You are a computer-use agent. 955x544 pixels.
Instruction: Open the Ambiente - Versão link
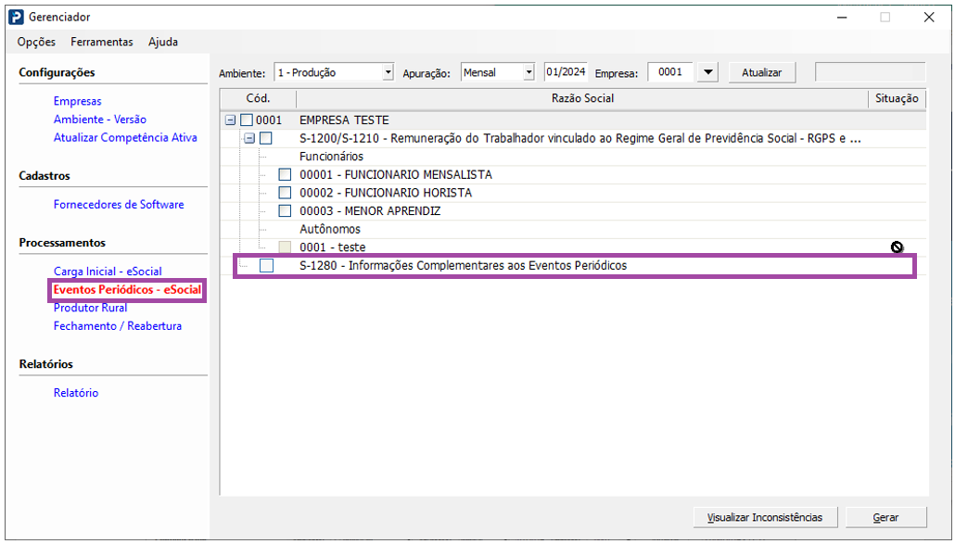click(x=100, y=120)
